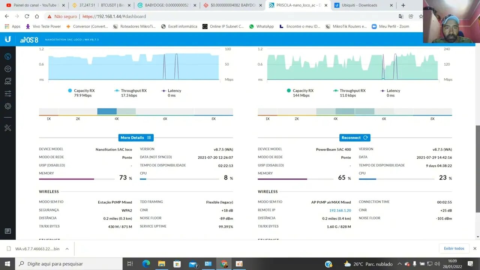Show hidden system tray icons chevron
This screenshot has height=270, width=480.
click(x=400, y=264)
